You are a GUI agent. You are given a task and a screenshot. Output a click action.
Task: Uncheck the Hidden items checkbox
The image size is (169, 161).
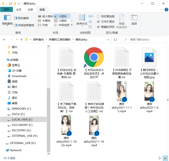(98, 27)
